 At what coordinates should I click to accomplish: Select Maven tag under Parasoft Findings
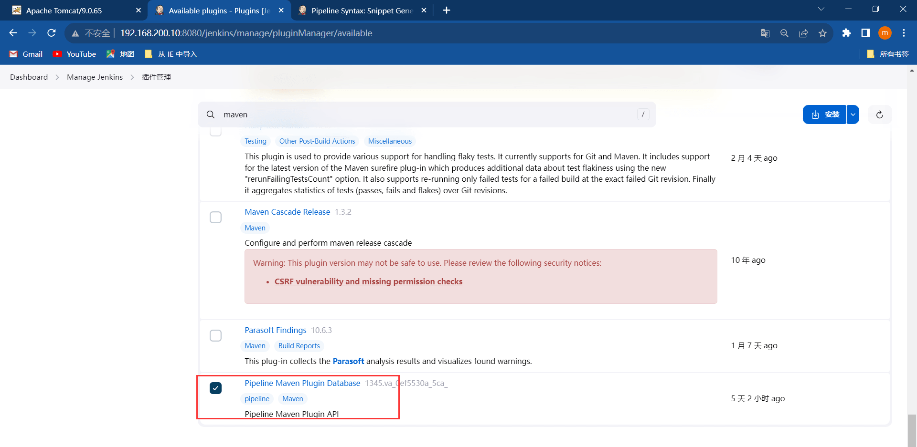tap(255, 346)
